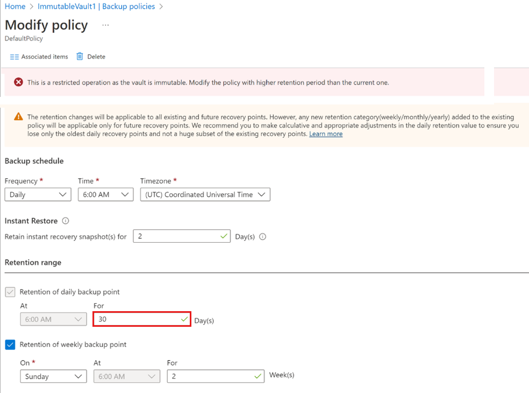Open the ellipsis menu beside Modify policy

[x=105, y=25]
